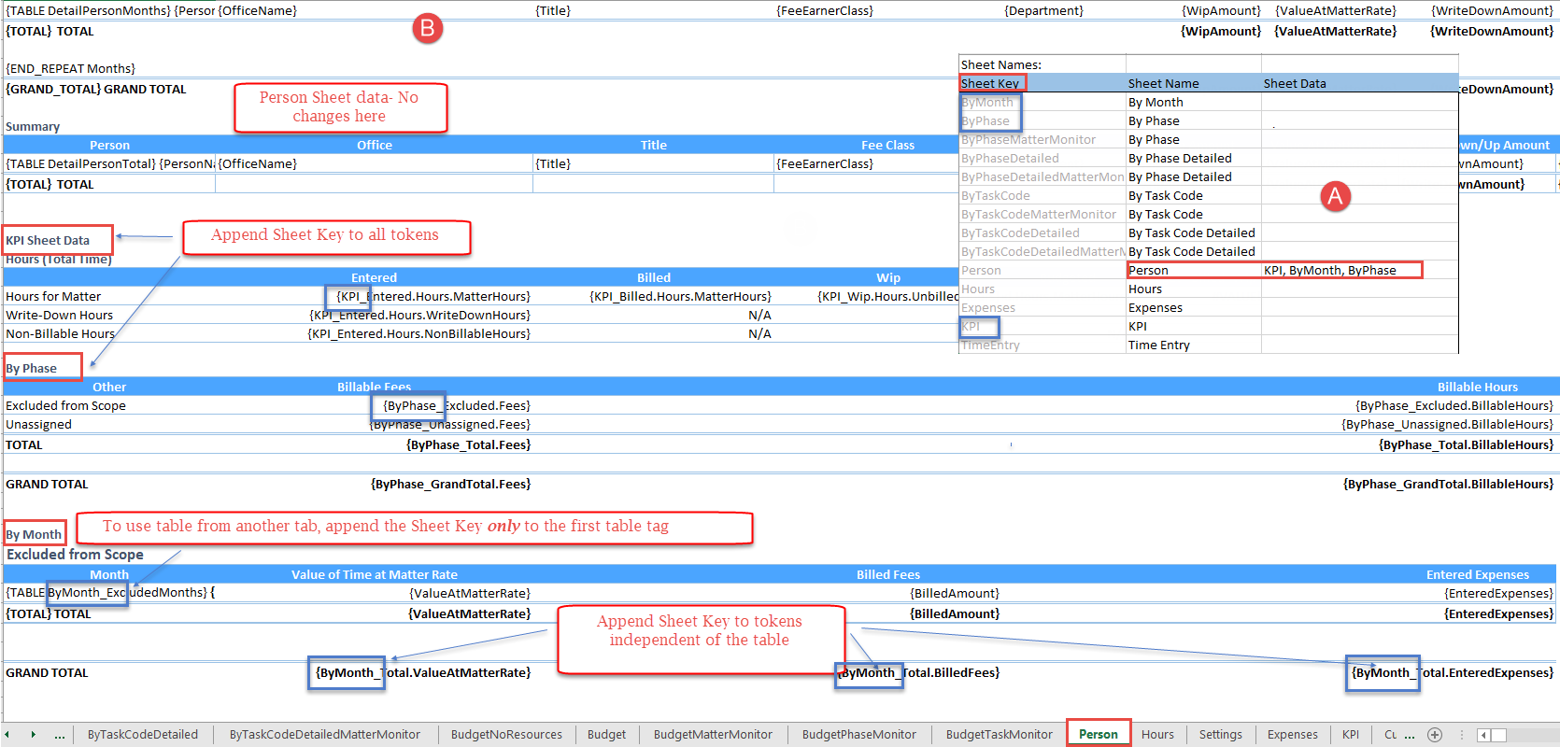Switch to the Hours sheet tab

tap(1157, 735)
